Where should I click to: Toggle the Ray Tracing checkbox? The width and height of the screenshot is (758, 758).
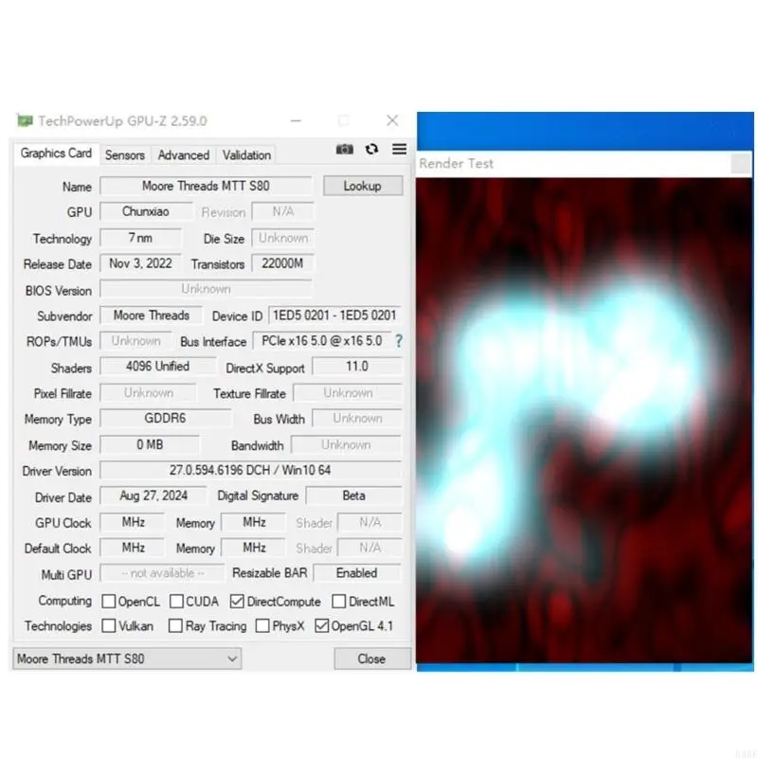pyautogui.click(x=175, y=625)
